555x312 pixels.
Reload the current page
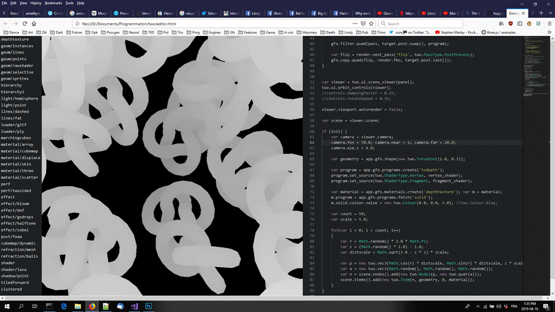24,24
